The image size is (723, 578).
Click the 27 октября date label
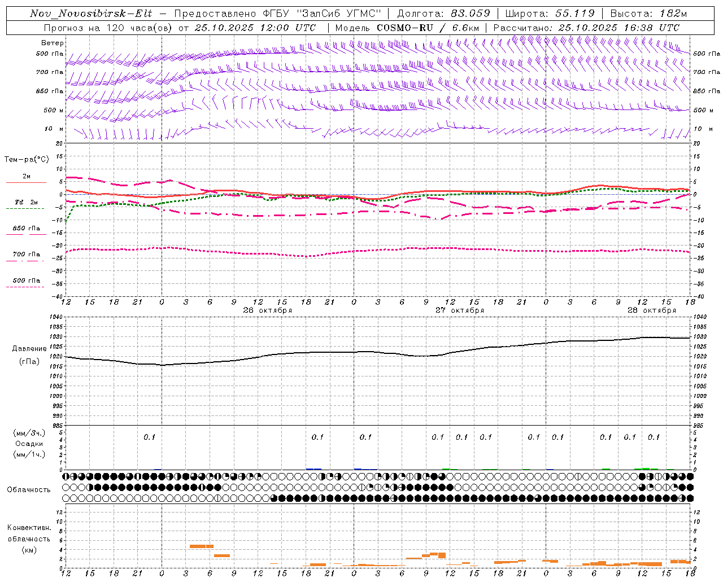(x=460, y=310)
